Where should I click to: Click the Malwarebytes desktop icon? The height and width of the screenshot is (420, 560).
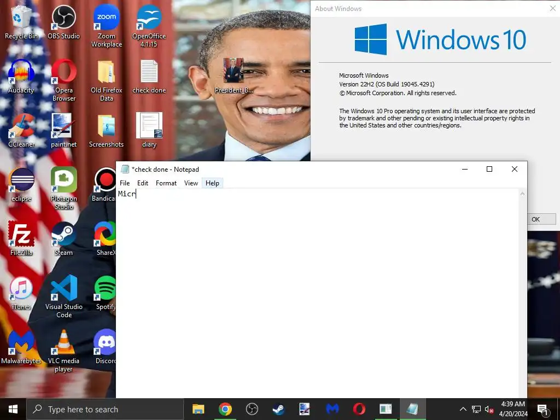click(x=21, y=347)
